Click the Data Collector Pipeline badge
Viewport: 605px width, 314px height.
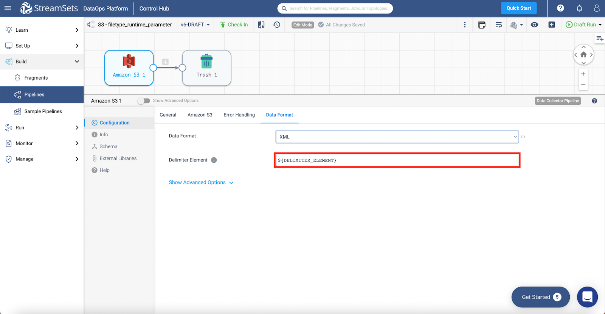[558, 101]
